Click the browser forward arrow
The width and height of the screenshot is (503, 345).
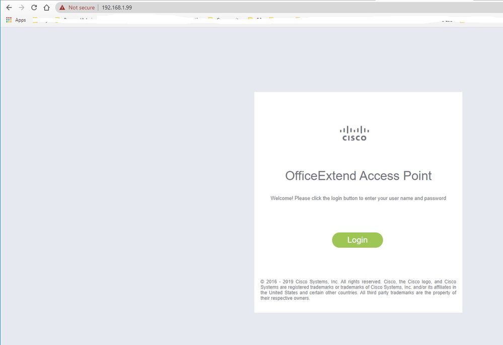22,8
